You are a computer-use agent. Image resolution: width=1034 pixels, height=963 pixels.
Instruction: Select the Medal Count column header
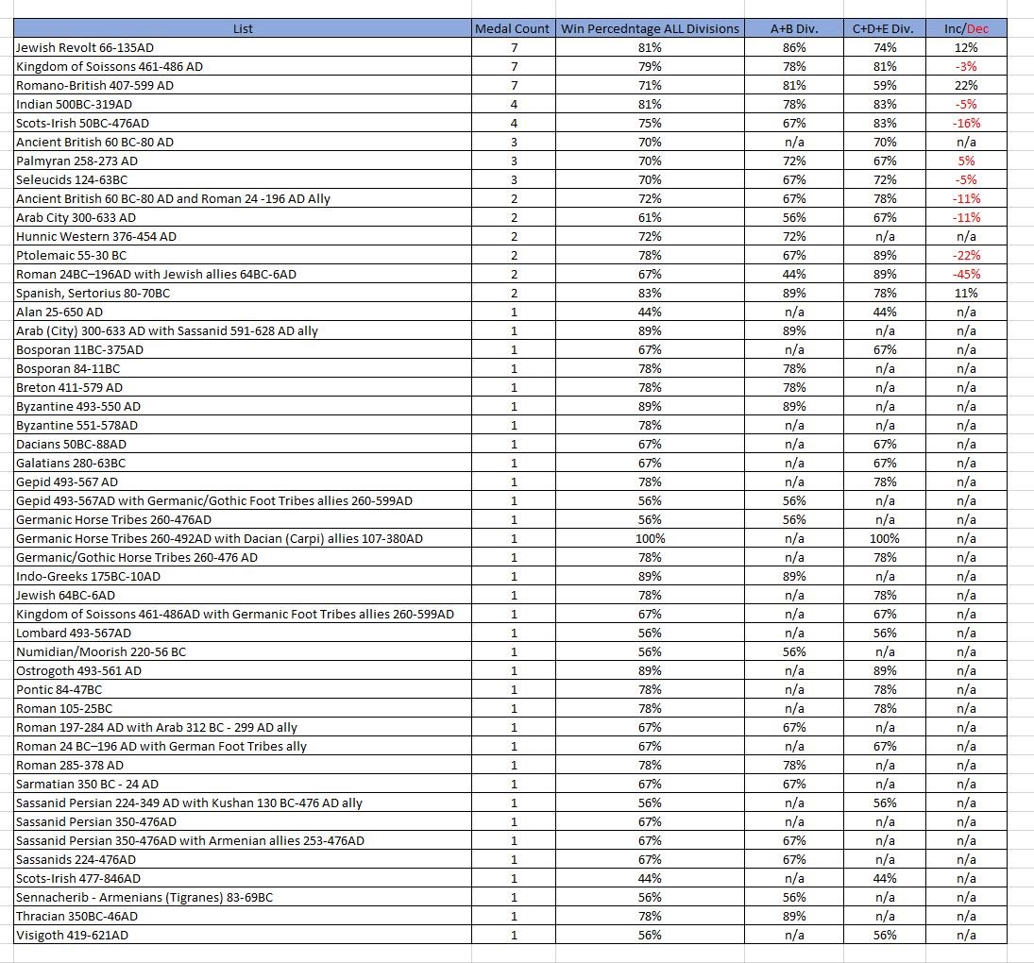512,28
